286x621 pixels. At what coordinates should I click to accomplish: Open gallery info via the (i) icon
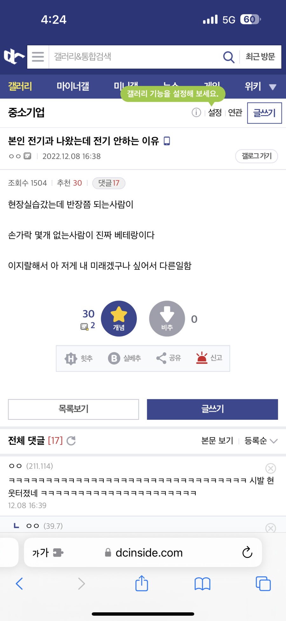[196, 113]
